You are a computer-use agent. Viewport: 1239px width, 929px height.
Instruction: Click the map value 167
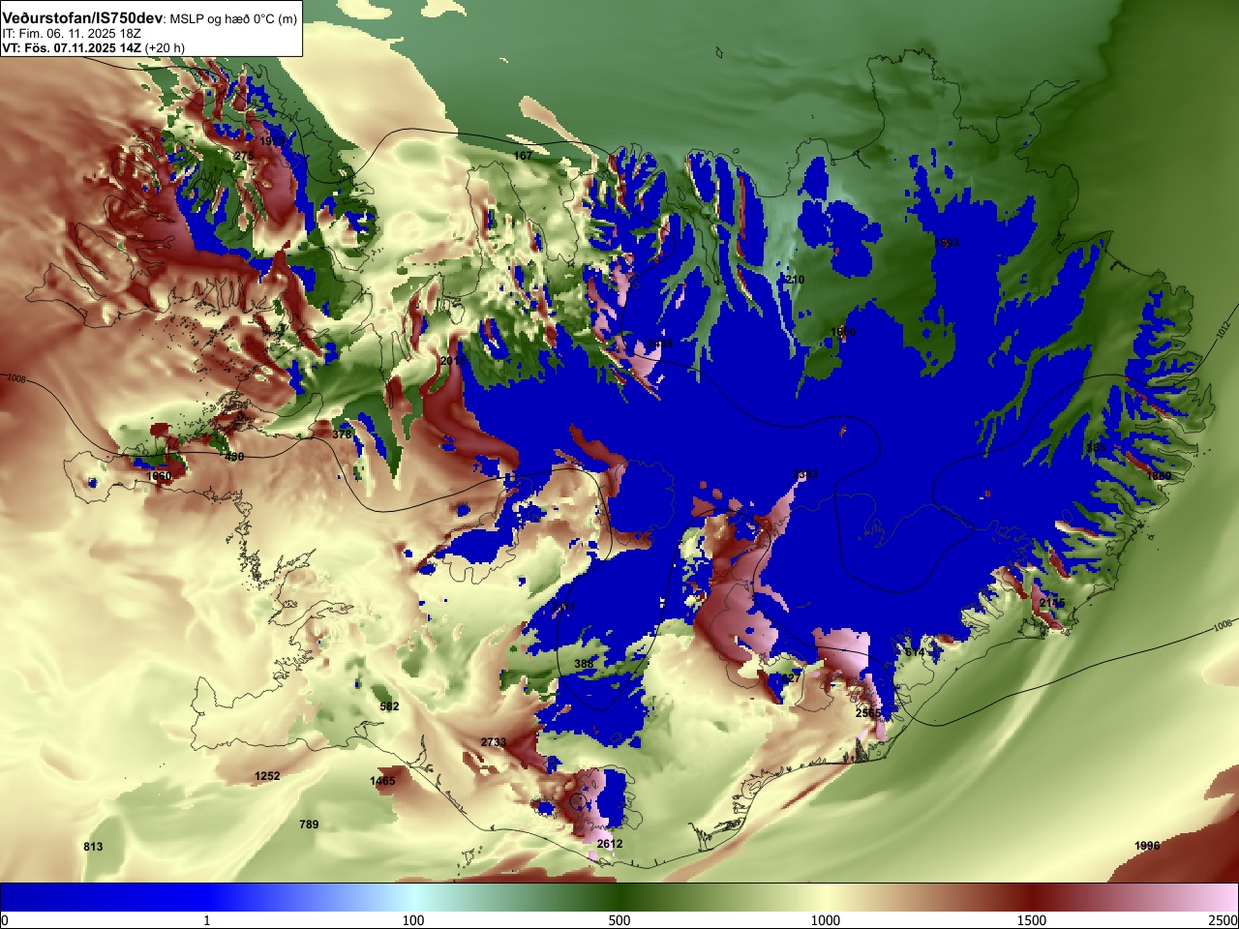(x=523, y=156)
